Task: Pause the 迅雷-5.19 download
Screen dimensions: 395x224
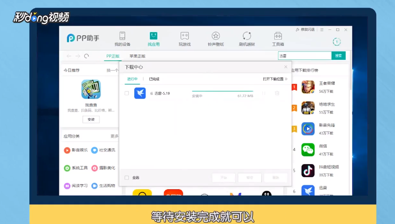Action: pos(264,93)
